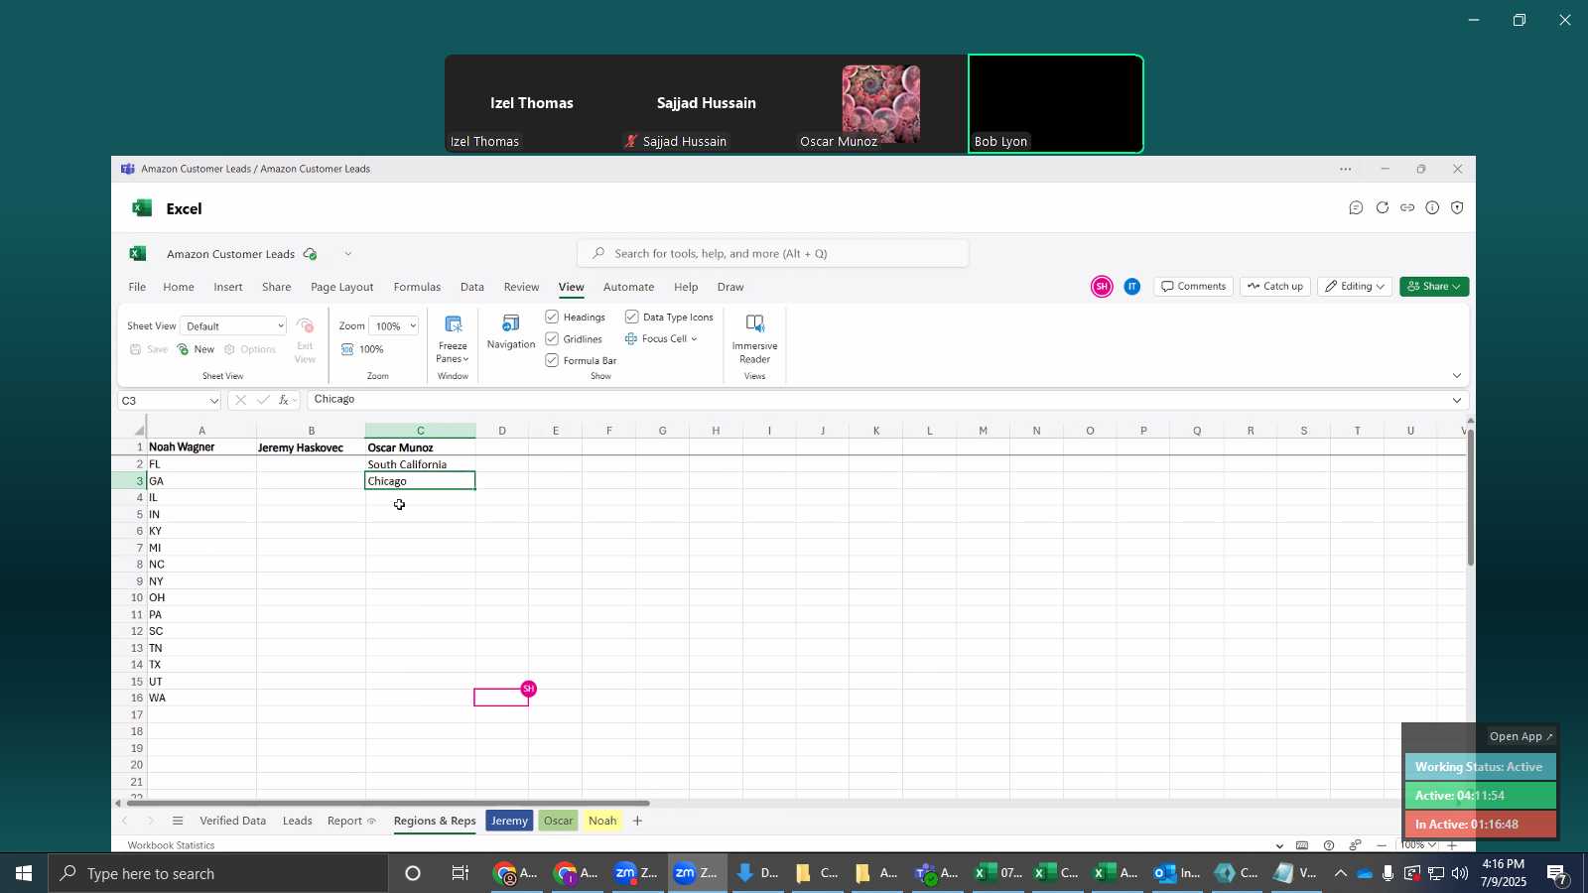Click the shield security icon
This screenshot has width=1588, height=893.
(x=1457, y=208)
